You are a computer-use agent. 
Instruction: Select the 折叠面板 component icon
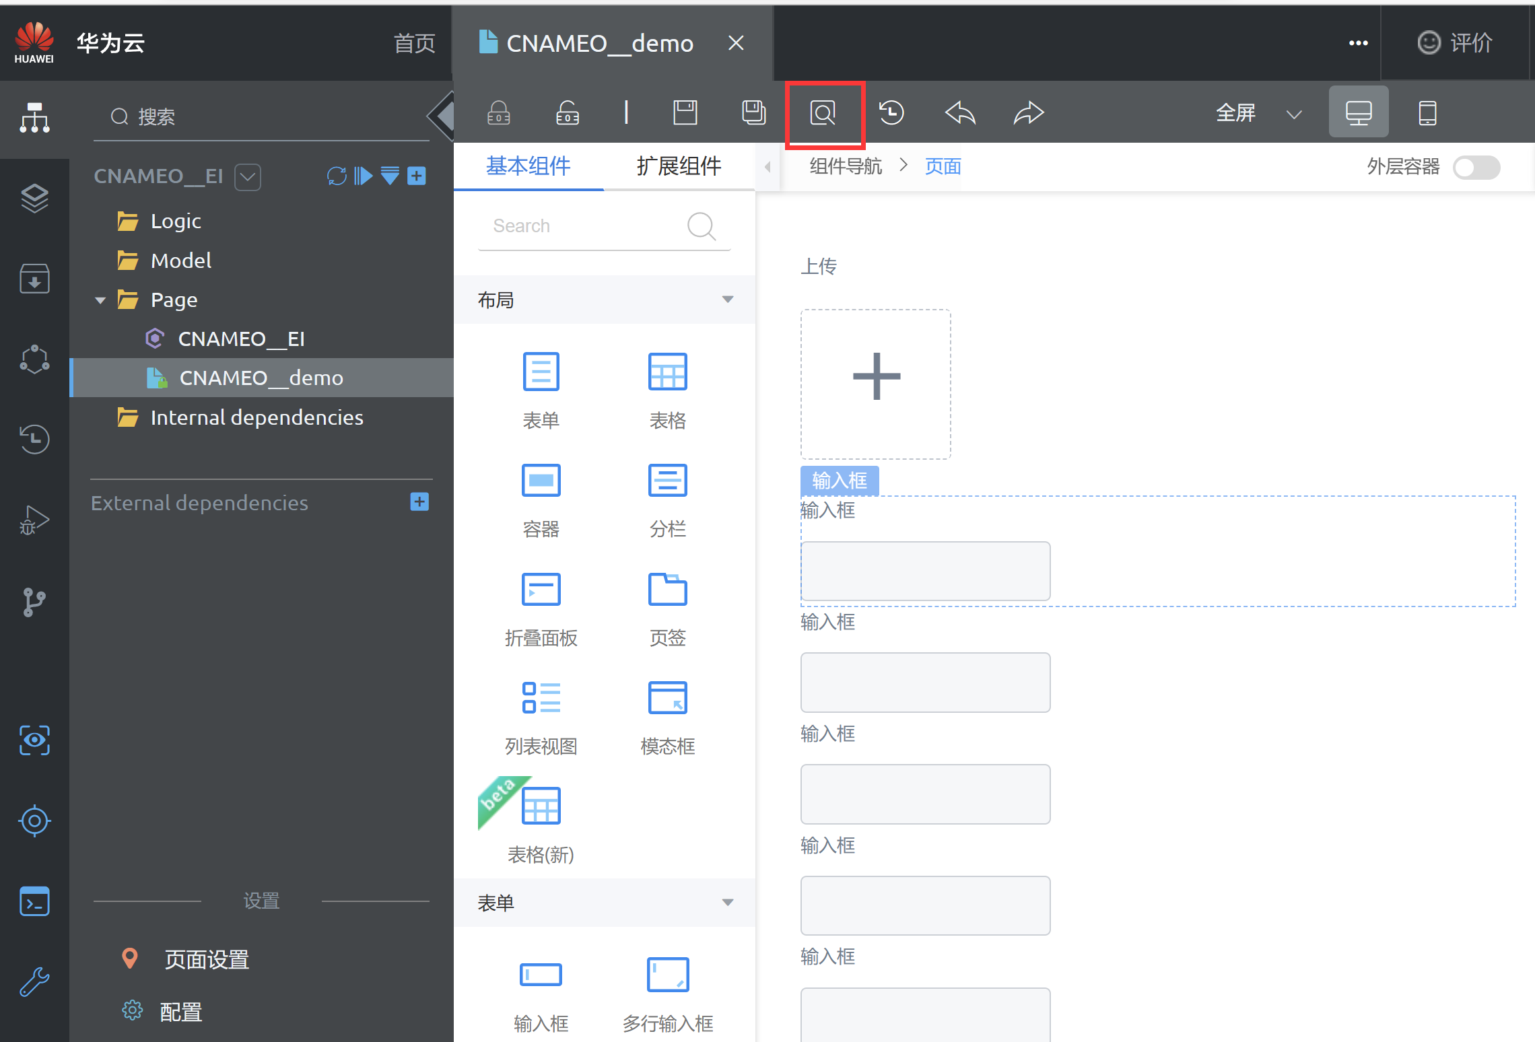click(x=541, y=590)
